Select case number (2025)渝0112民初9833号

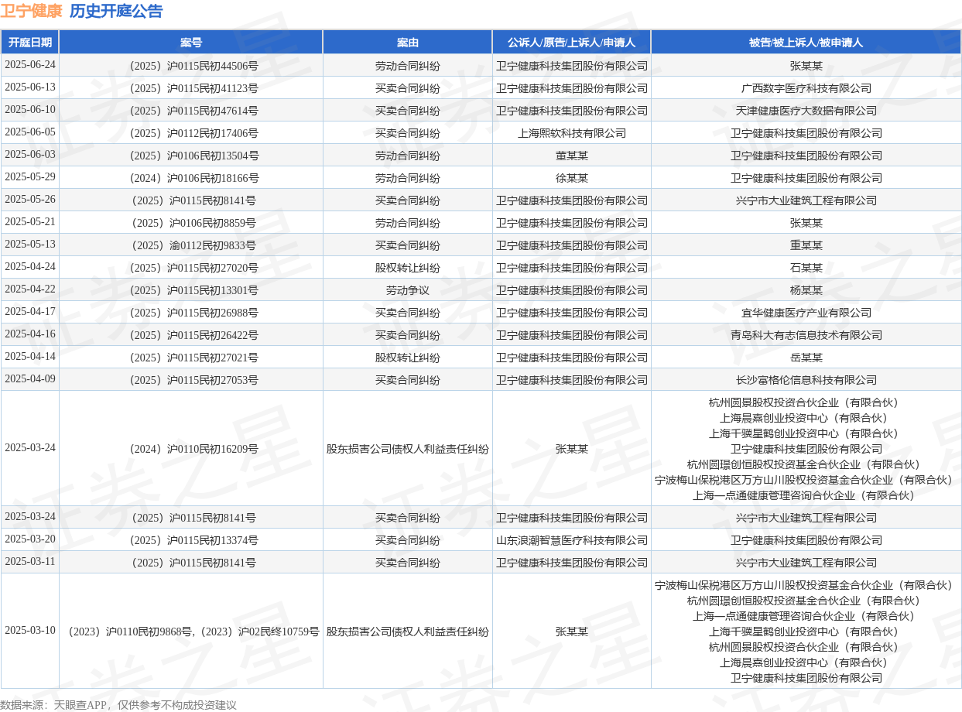tap(191, 245)
